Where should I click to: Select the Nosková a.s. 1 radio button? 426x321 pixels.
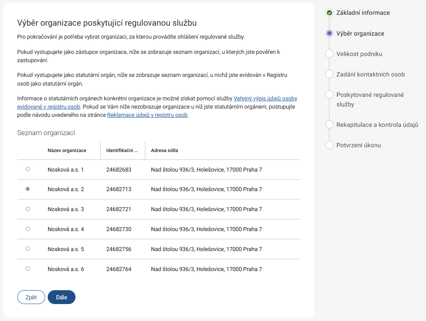point(28,169)
